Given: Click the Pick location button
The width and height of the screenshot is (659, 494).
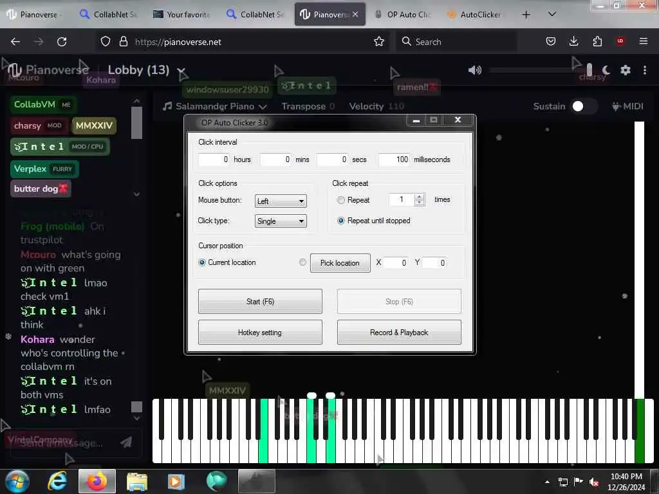Looking at the screenshot, I should (340, 263).
